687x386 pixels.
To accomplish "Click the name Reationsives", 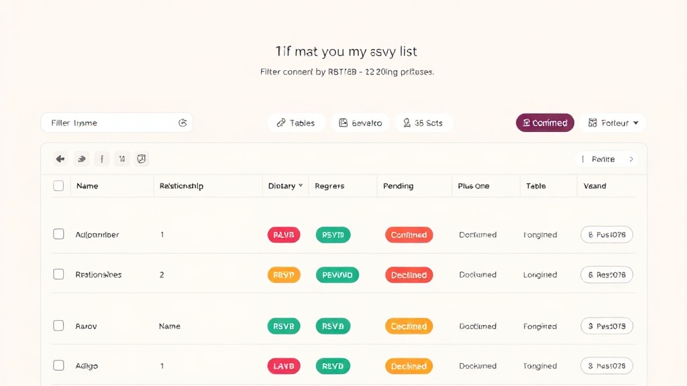I will tap(99, 275).
